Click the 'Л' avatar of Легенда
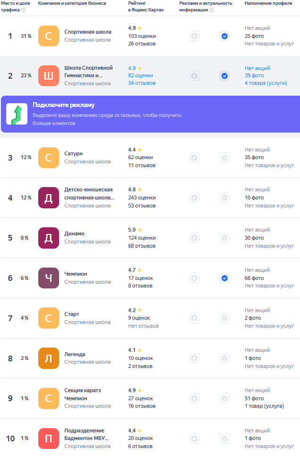This screenshot has width=300, height=457. [x=49, y=358]
